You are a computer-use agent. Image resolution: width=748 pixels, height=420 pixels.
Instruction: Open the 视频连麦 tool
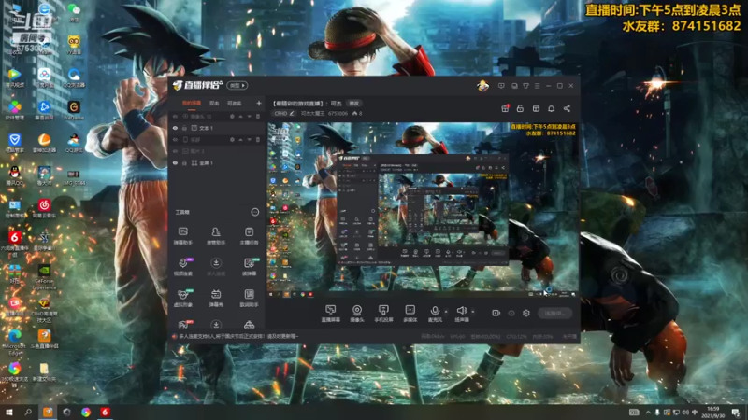point(182,267)
